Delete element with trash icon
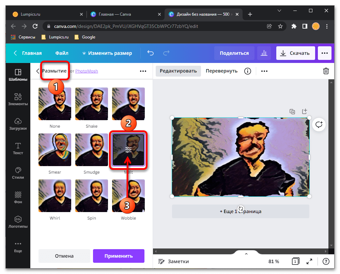 pos(326,71)
